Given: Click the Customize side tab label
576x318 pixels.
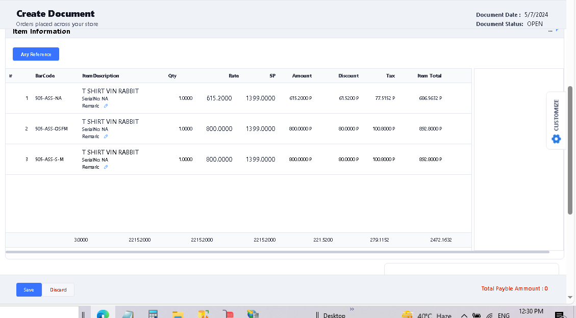Looking at the screenshot, I should 556,115.
